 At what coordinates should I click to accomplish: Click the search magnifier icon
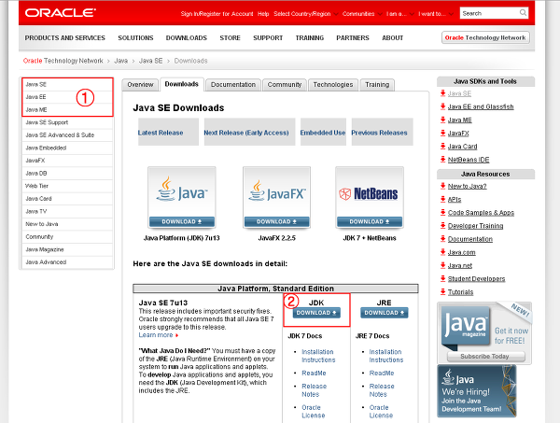coord(523,13)
